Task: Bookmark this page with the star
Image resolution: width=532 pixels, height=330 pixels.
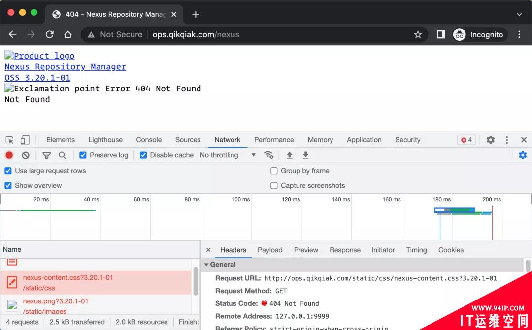Action: click(x=418, y=34)
